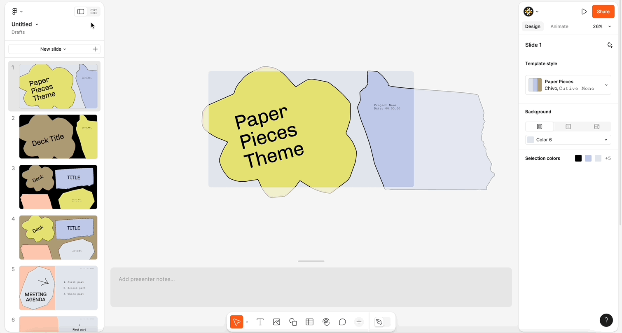Click the notes panel resize handle
Image resolution: width=622 pixels, height=333 pixels.
[x=311, y=261]
